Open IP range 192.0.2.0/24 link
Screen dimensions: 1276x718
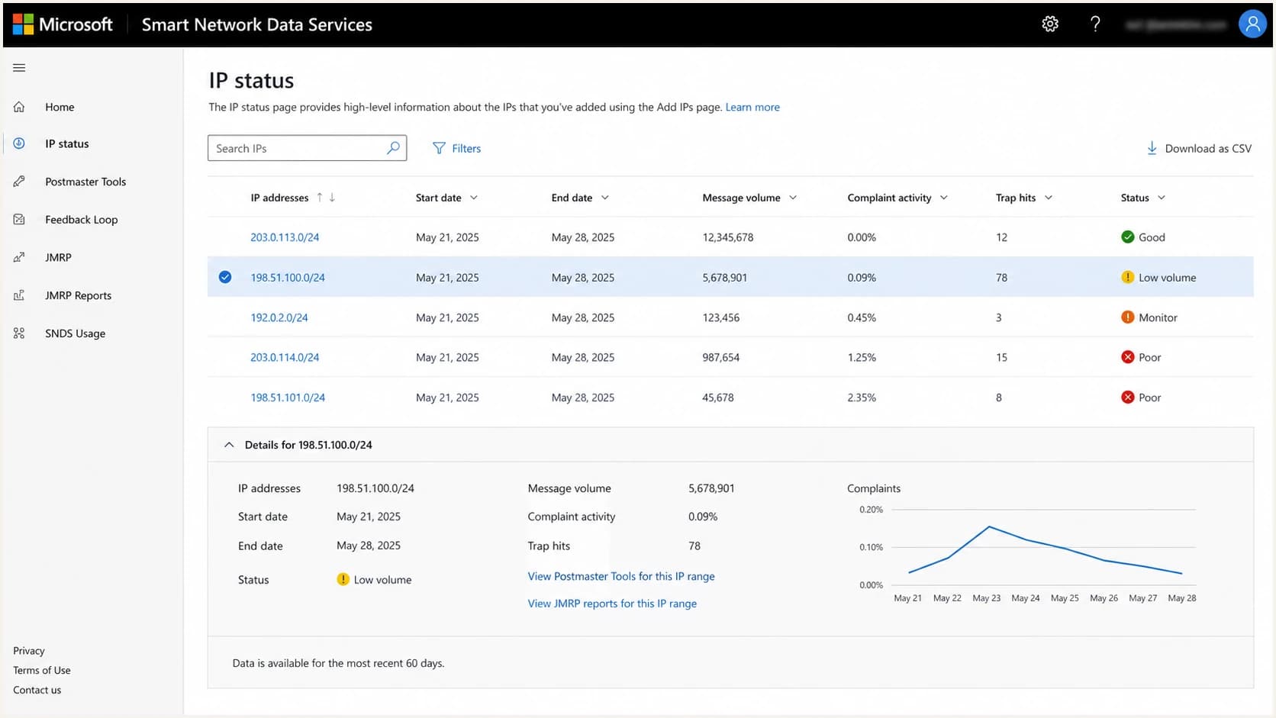click(279, 317)
